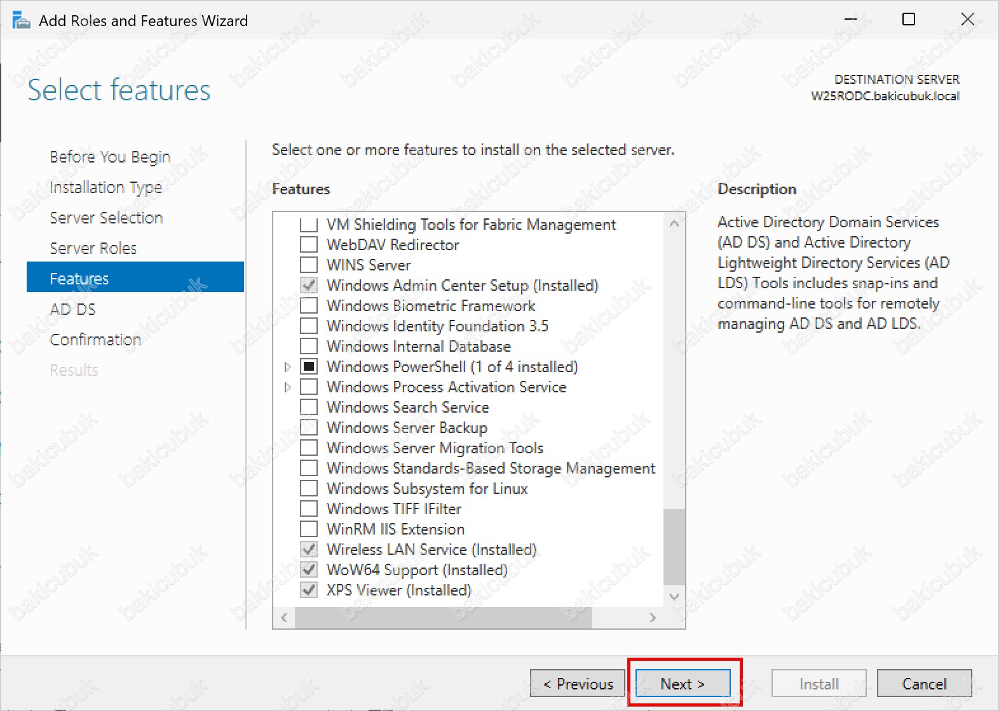Maximize the wizard window
Screen dimensions: 999x711
(909, 20)
